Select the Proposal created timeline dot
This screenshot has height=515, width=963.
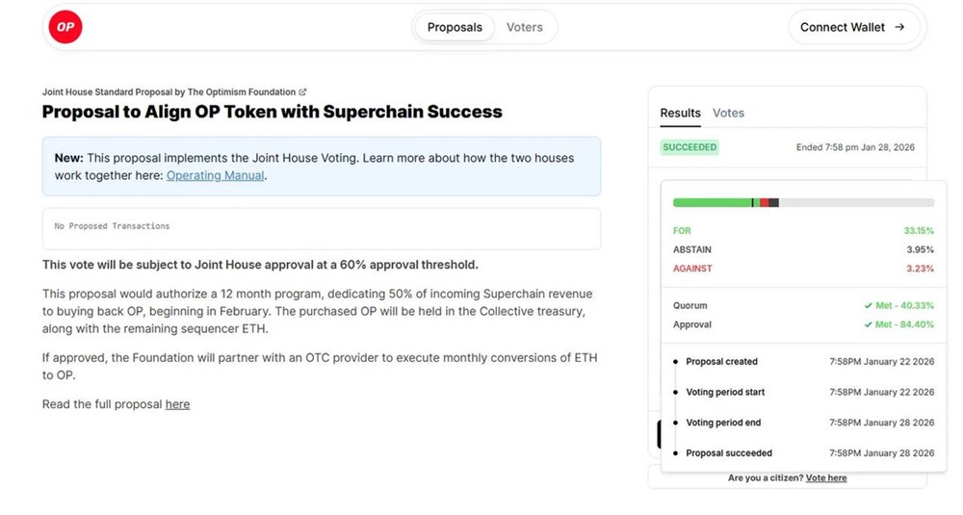click(x=675, y=362)
